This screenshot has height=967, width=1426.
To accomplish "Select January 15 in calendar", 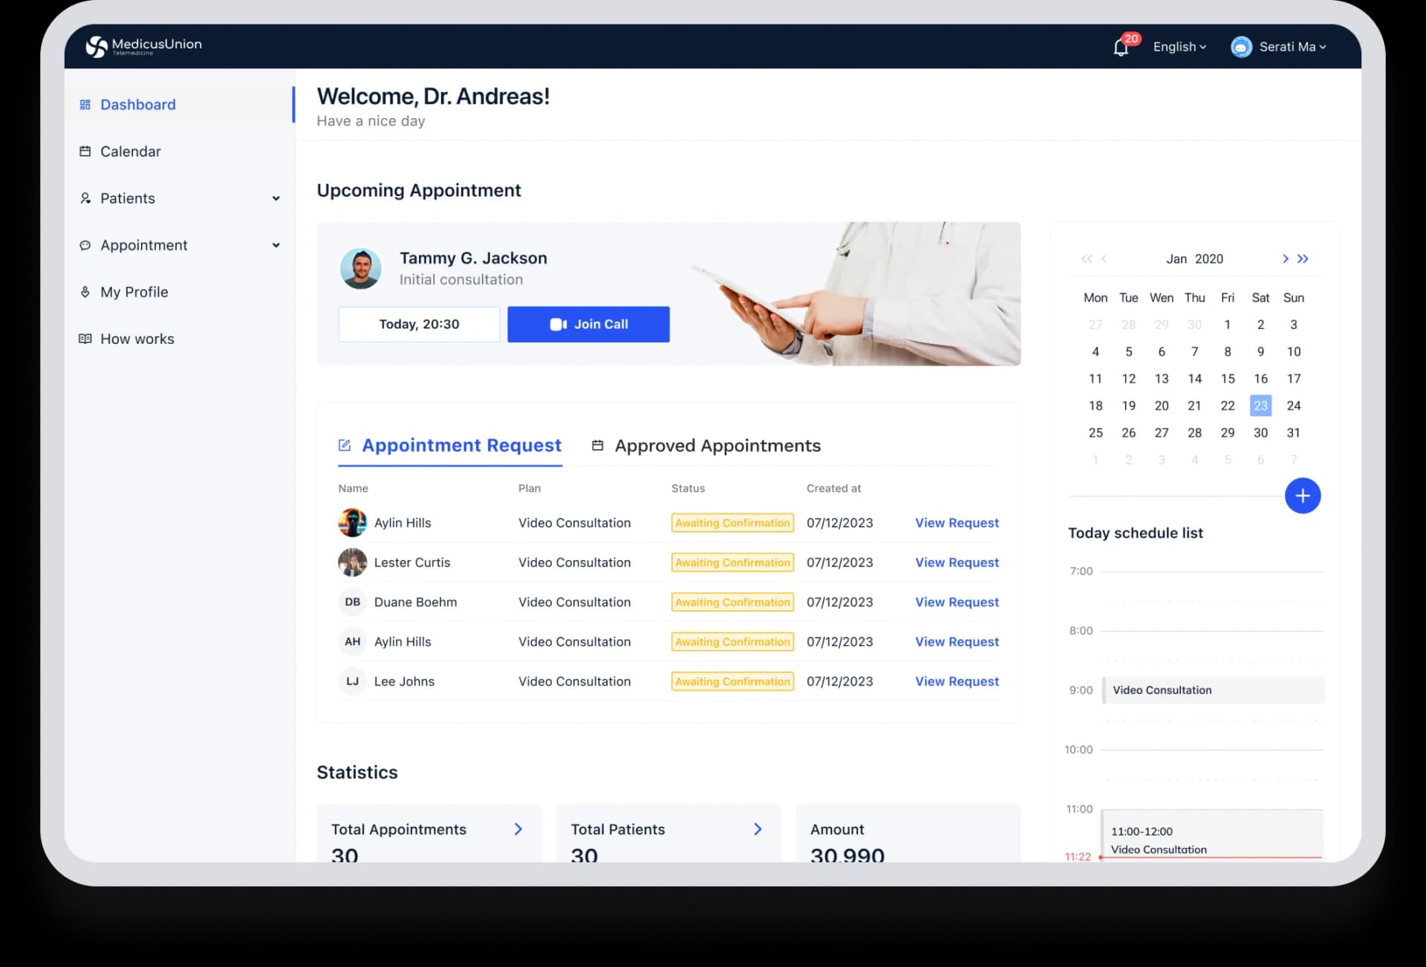I will pyautogui.click(x=1228, y=379).
